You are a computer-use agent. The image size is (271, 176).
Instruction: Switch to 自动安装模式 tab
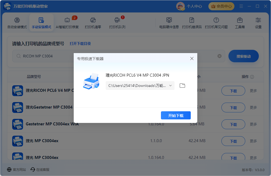click(17, 23)
